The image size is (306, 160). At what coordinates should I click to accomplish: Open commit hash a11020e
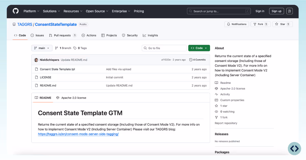(x=166, y=60)
